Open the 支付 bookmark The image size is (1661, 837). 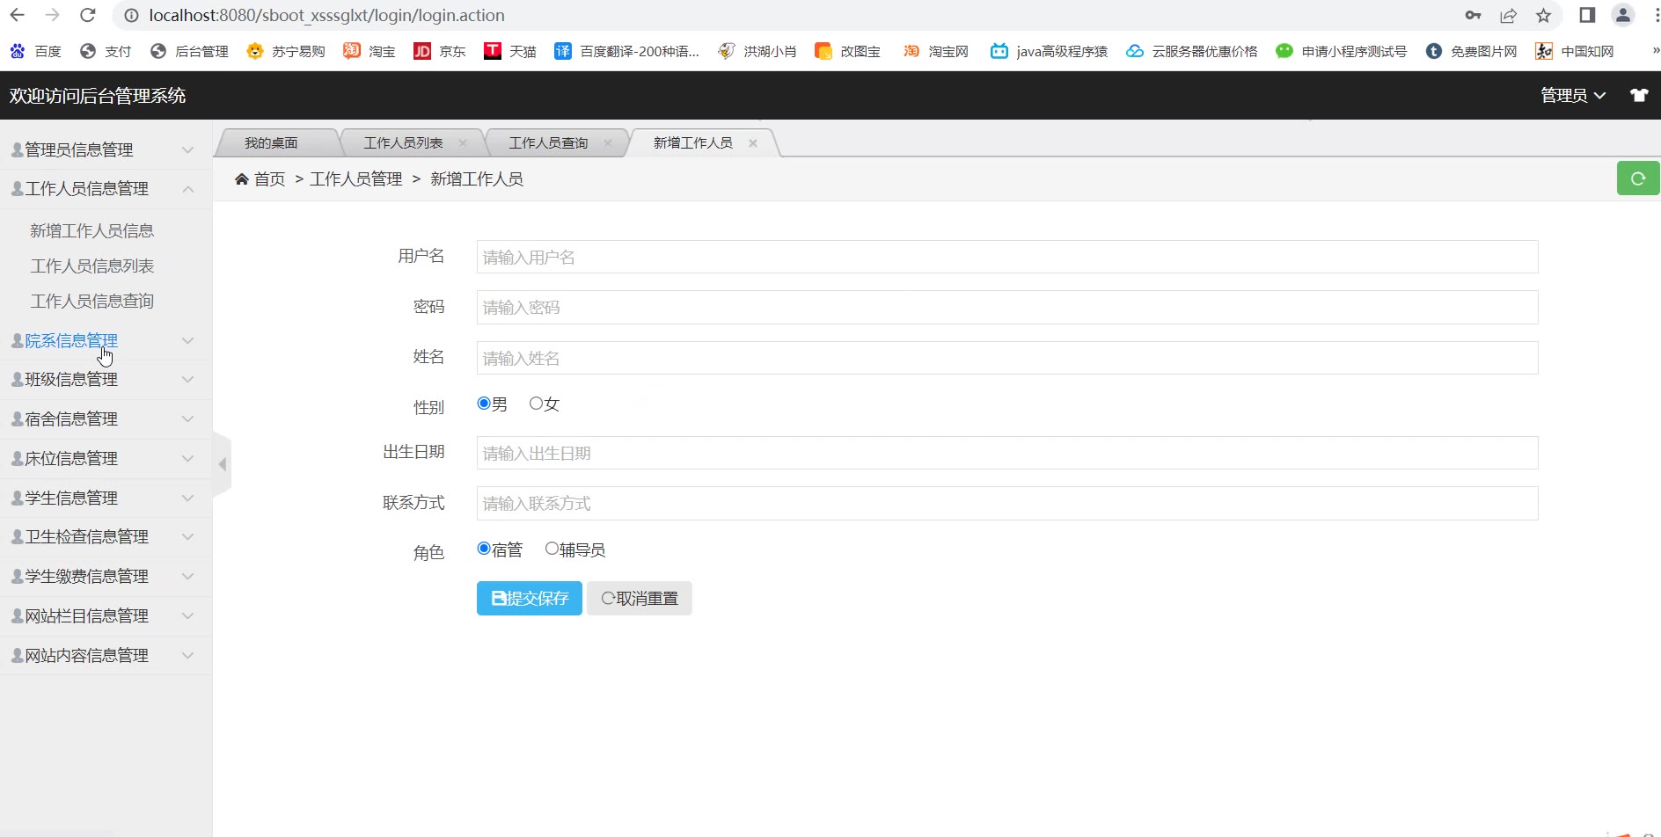(x=105, y=51)
